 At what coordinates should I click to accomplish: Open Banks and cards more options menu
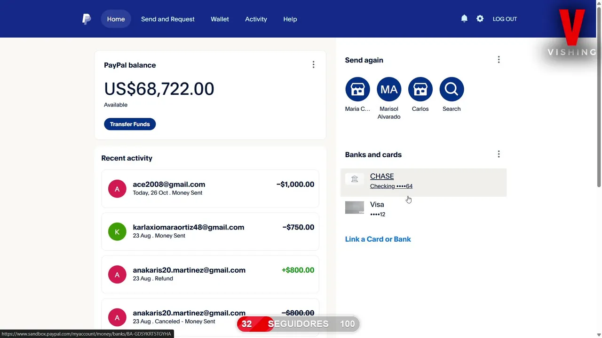tap(499, 154)
